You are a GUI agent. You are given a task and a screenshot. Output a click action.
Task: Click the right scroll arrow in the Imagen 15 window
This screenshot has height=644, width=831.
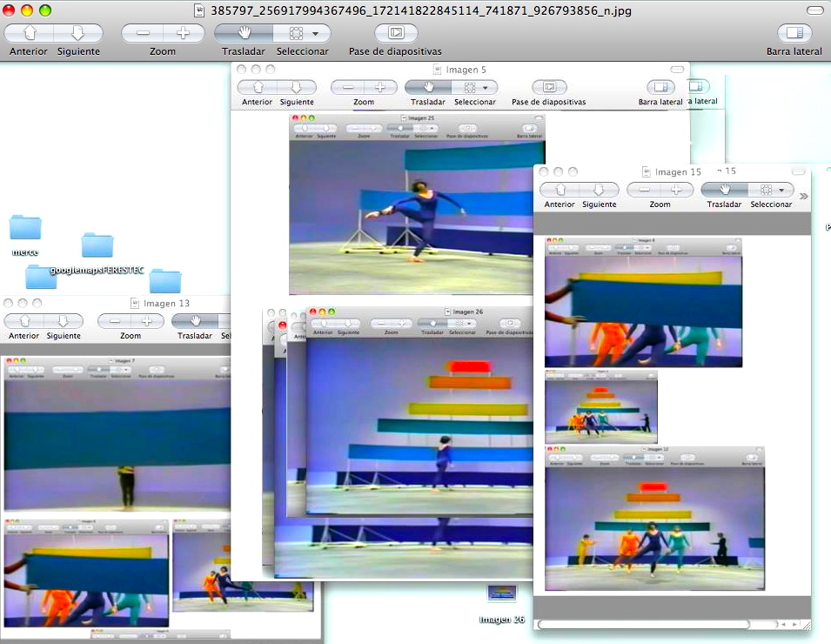click(794, 624)
